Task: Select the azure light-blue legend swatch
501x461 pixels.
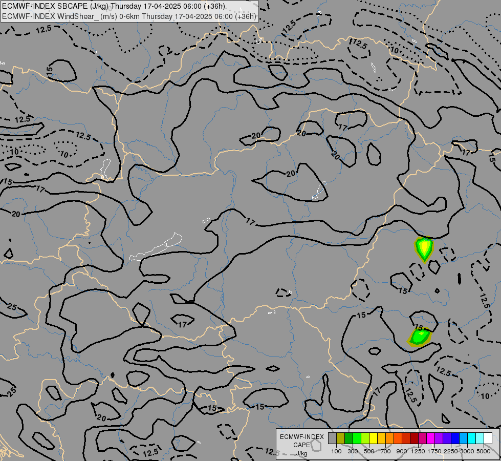Action: tap(463, 438)
